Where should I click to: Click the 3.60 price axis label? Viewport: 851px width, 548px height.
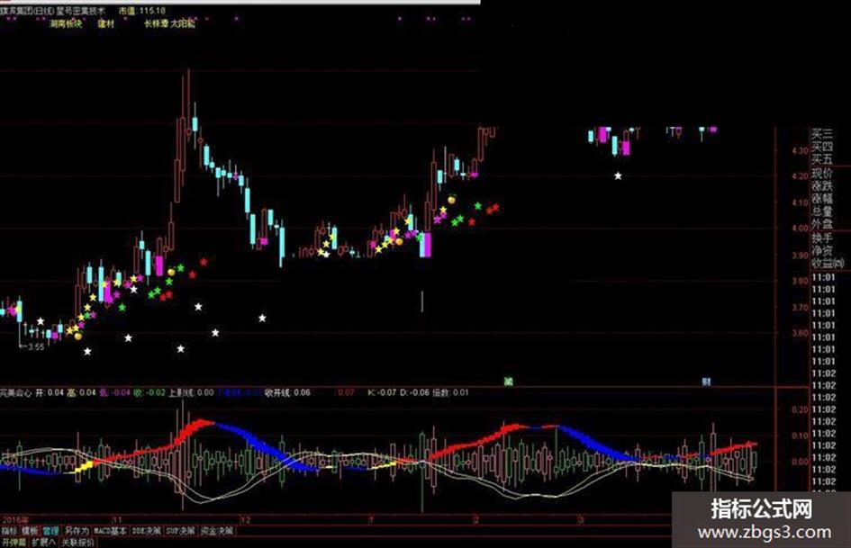[x=800, y=333]
